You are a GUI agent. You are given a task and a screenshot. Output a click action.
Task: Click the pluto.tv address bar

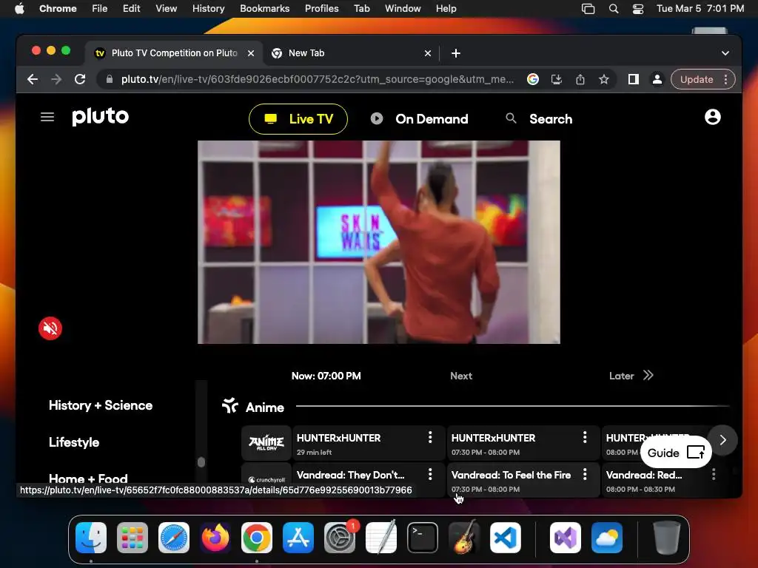point(317,79)
